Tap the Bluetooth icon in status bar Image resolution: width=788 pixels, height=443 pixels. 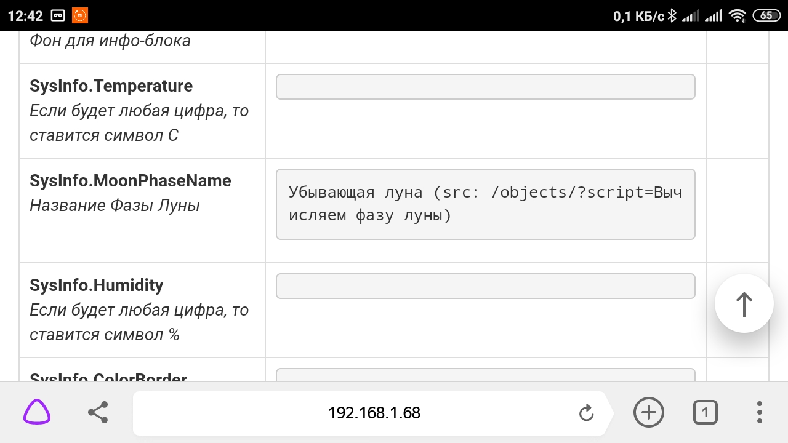(672, 15)
